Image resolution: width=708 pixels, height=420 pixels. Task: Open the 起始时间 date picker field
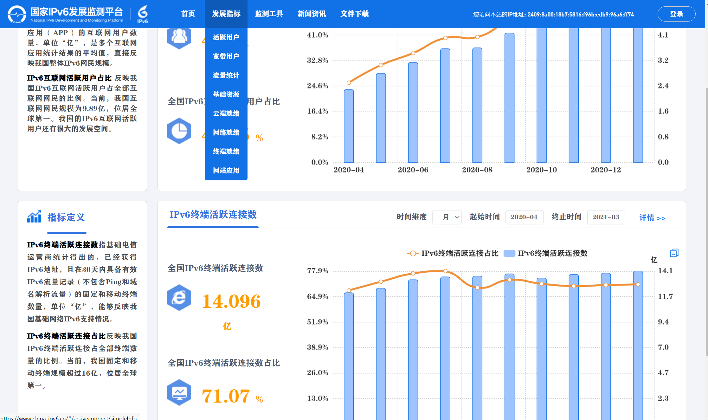click(x=524, y=217)
